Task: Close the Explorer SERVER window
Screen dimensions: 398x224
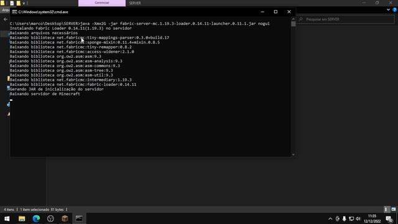Action: point(391,2)
